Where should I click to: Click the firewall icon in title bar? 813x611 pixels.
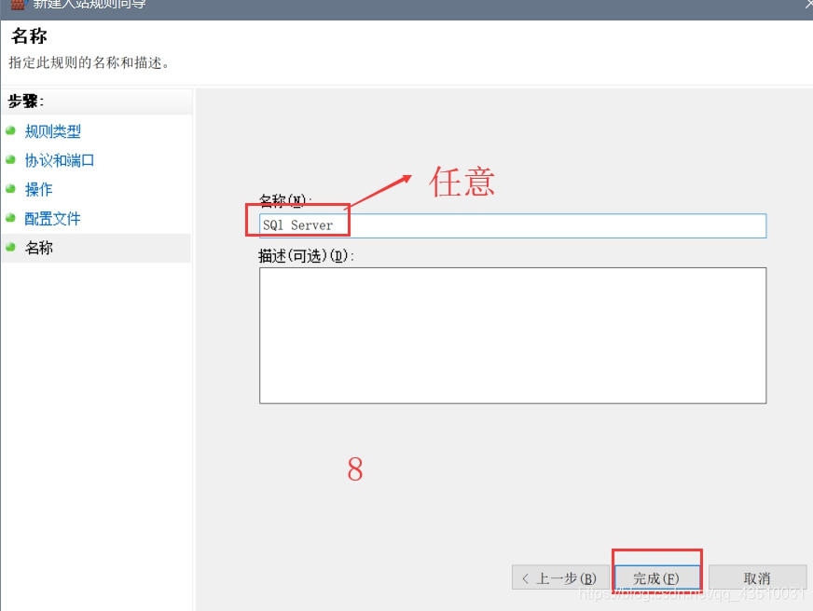coord(19,4)
